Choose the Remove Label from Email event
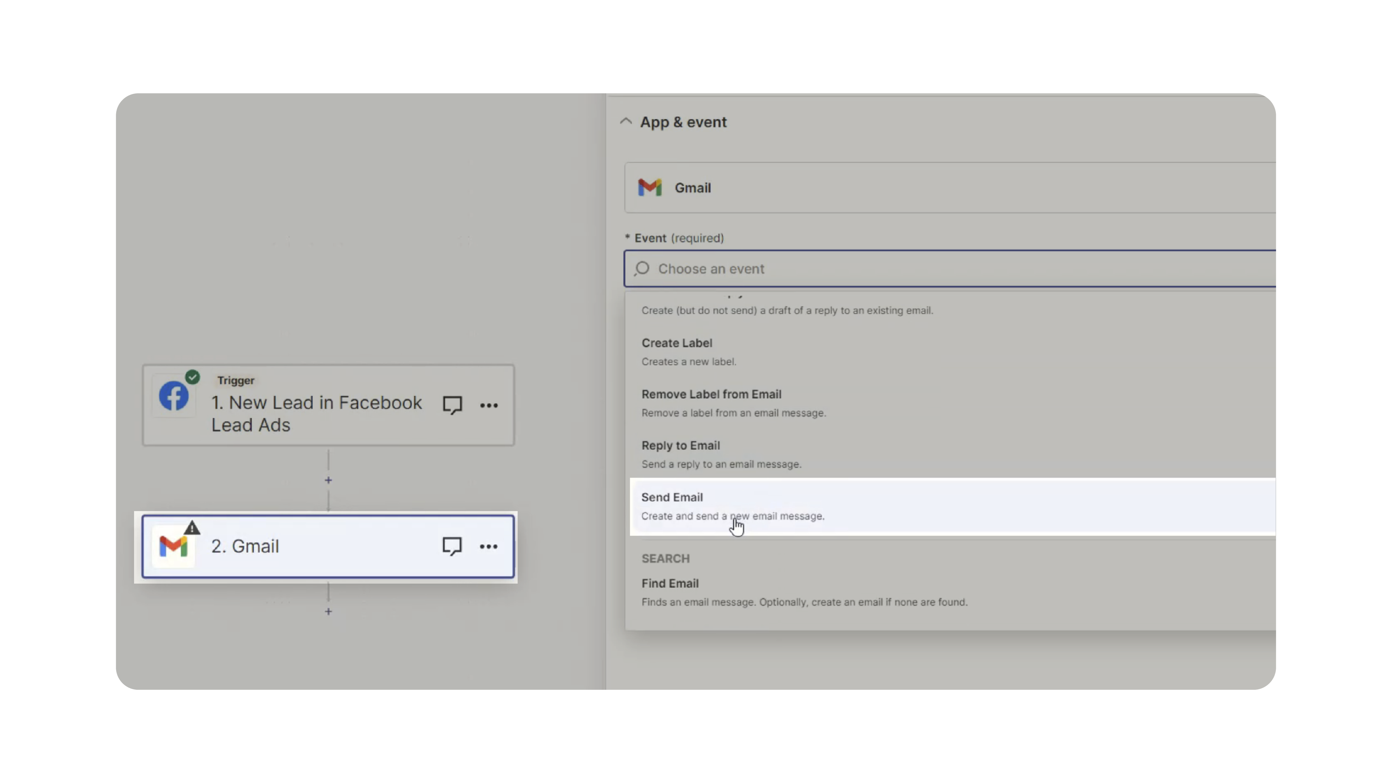The height and width of the screenshot is (783, 1392). [x=711, y=395]
